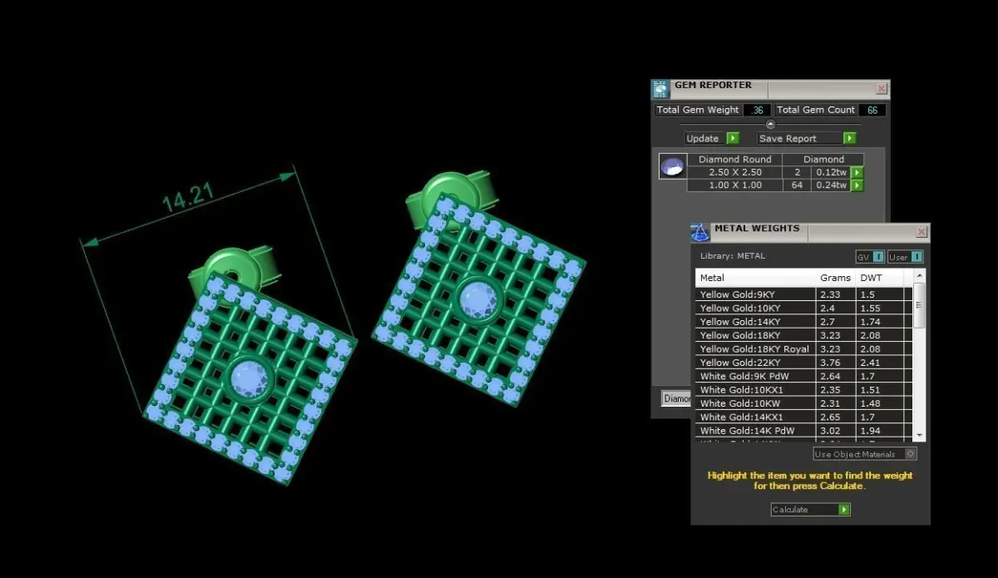Run the Update gem report button

(712, 138)
